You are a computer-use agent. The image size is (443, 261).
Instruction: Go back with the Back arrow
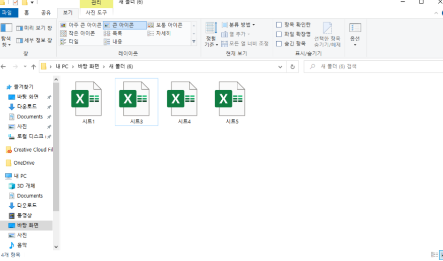click(x=3, y=66)
